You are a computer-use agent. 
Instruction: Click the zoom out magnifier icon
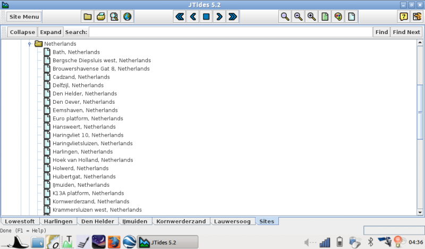pyautogui.click(x=298, y=17)
